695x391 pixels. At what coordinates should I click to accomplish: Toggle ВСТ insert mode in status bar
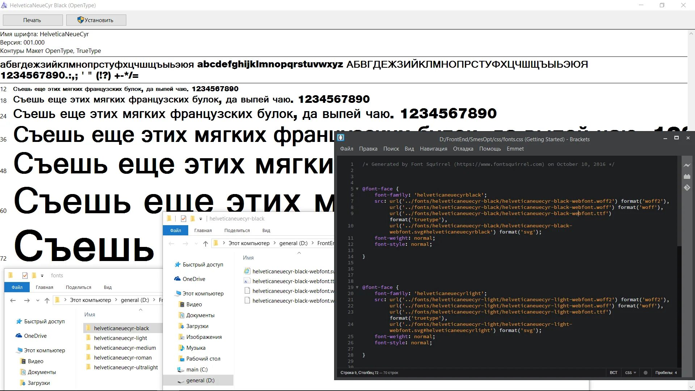(x=613, y=373)
